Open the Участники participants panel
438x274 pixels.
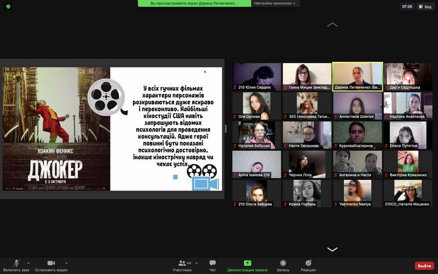[x=182, y=266]
